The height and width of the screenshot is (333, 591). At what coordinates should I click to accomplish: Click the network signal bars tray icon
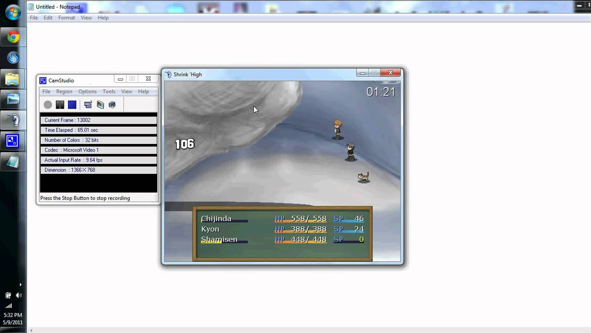[x=8, y=306]
